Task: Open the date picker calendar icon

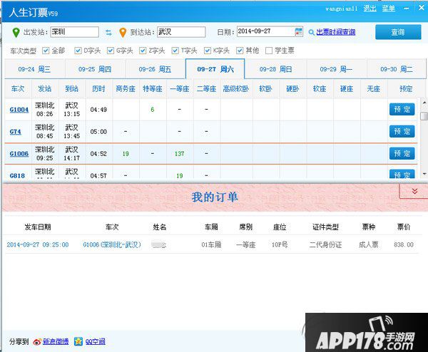Action: (x=299, y=31)
